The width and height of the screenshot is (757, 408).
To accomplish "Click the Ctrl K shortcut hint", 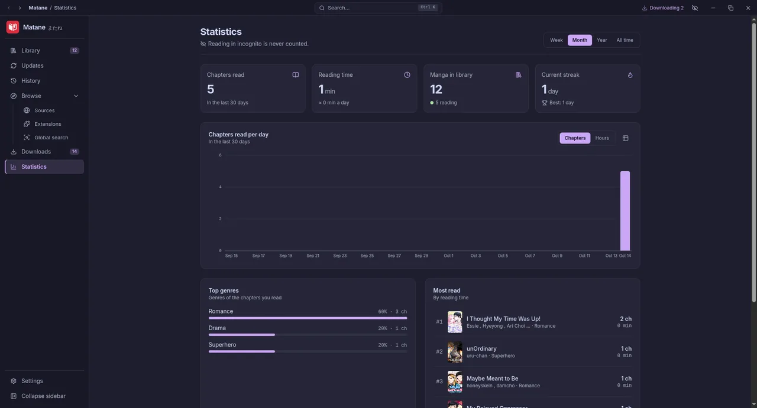I will pyautogui.click(x=428, y=8).
